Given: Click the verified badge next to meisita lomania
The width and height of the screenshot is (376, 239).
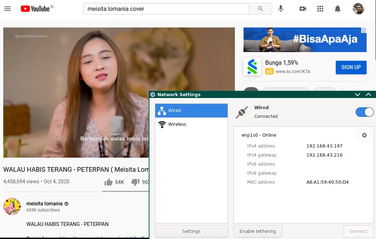Looking at the screenshot, I should point(67,204).
